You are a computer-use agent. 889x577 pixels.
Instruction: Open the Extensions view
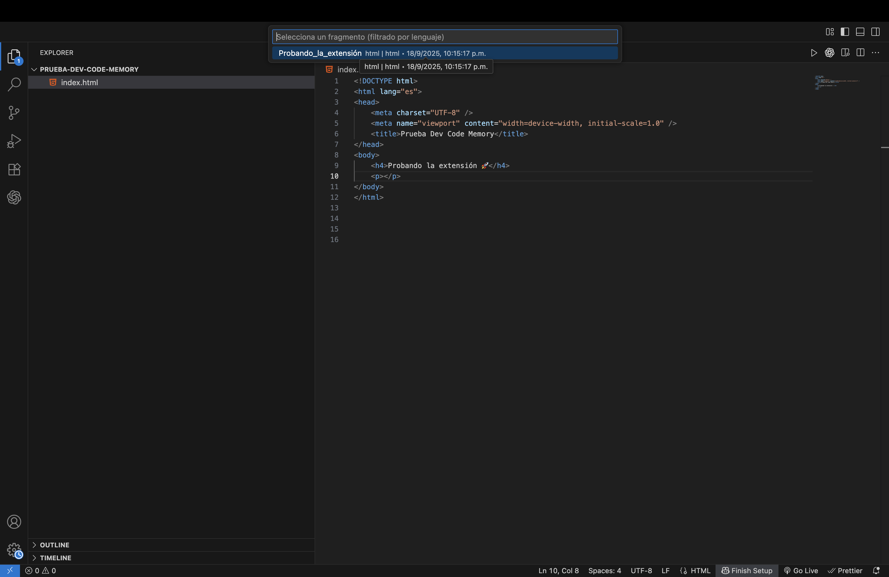14,170
